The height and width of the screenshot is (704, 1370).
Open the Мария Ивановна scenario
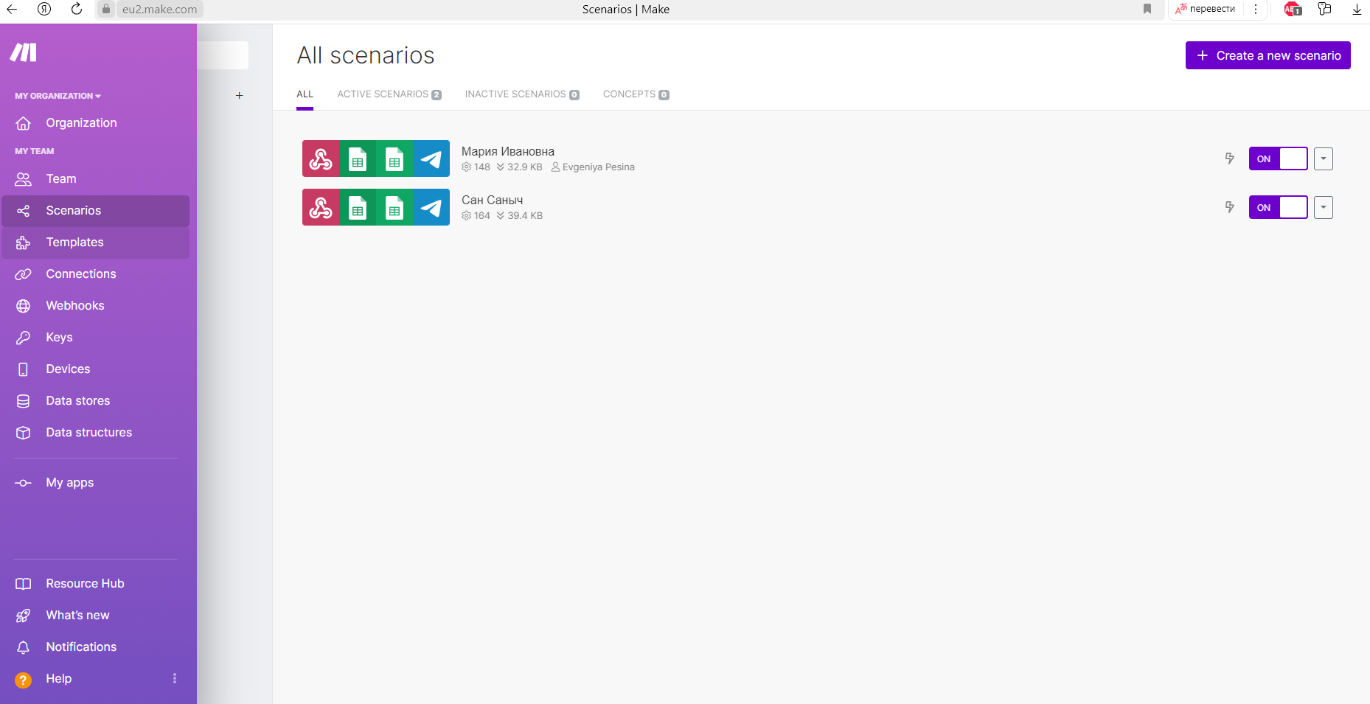508,151
